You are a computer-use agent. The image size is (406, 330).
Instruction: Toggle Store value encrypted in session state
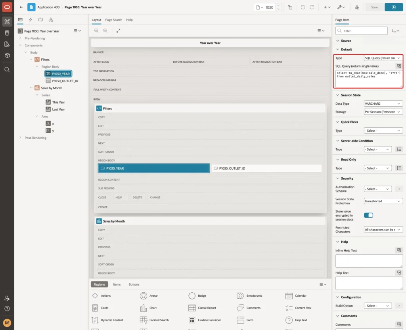[368, 215]
